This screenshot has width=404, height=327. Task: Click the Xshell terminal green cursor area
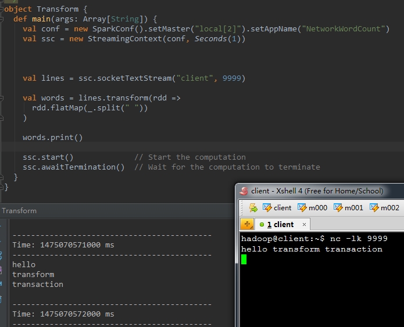[244, 260]
